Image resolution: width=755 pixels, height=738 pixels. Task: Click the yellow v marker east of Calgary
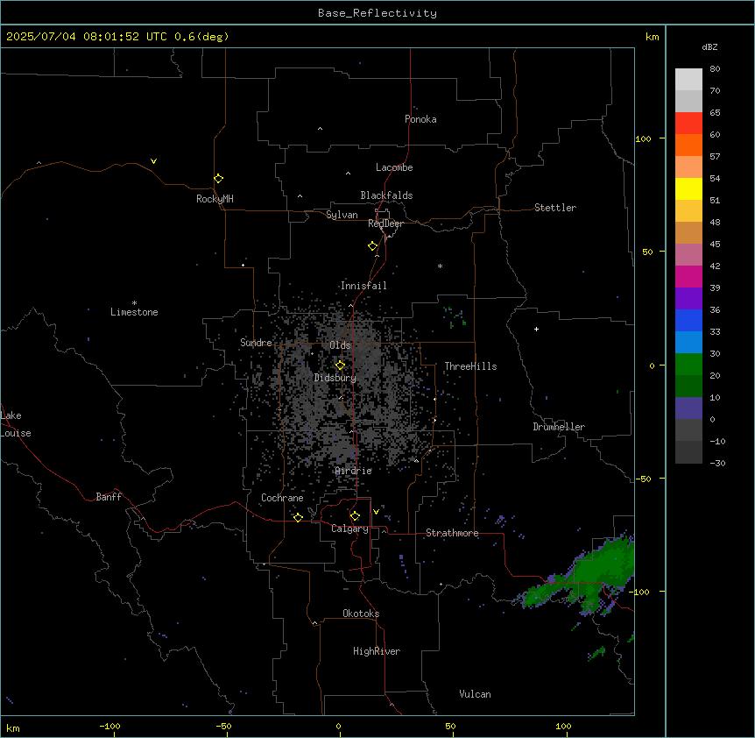tap(376, 512)
